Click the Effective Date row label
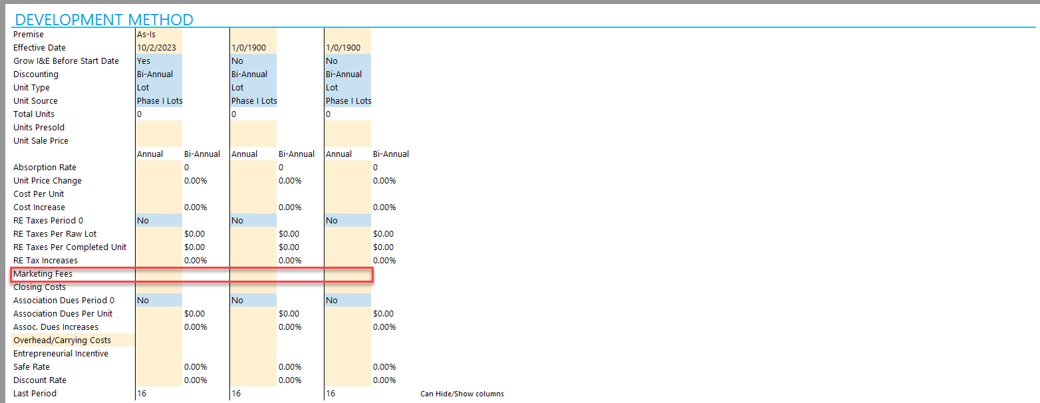 (x=40, y=47)
